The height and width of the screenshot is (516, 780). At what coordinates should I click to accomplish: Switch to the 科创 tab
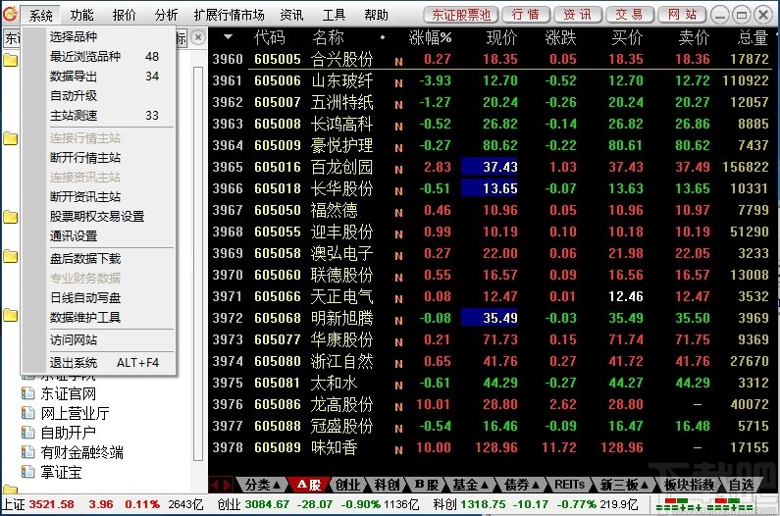point(387,485)
